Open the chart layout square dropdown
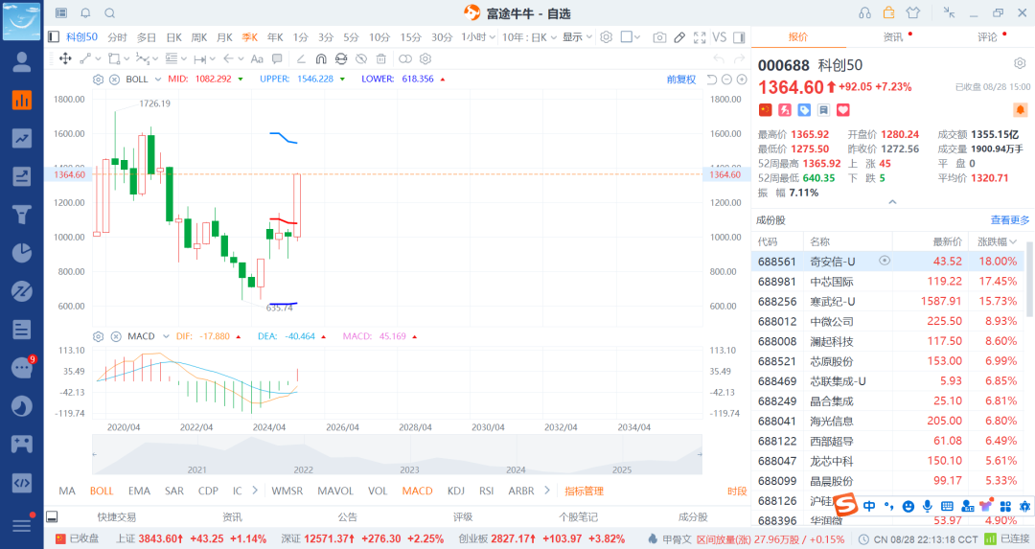The width and height of the screenshot is (1035, 549). pyautogui.click(x=631, y=37)
